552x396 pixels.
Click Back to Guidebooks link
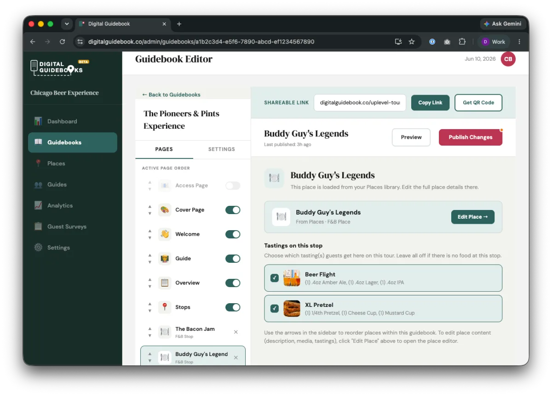[x=171, y=95]
